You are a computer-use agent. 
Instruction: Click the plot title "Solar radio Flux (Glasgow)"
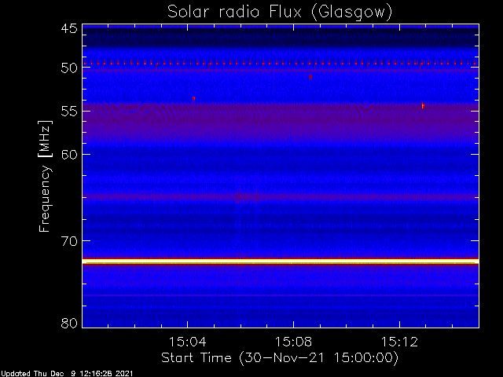pos(280,13)
